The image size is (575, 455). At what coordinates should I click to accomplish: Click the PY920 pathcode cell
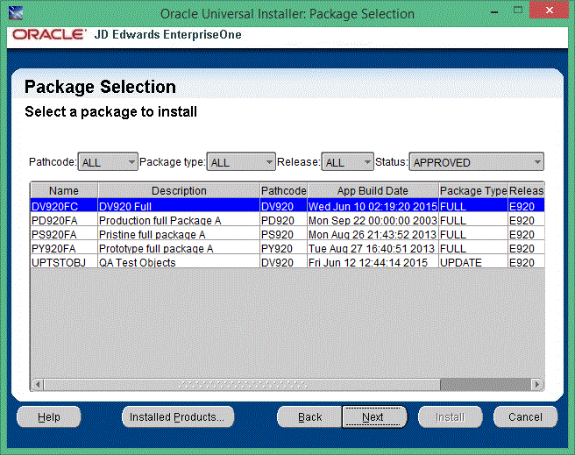tap(283, 249)
